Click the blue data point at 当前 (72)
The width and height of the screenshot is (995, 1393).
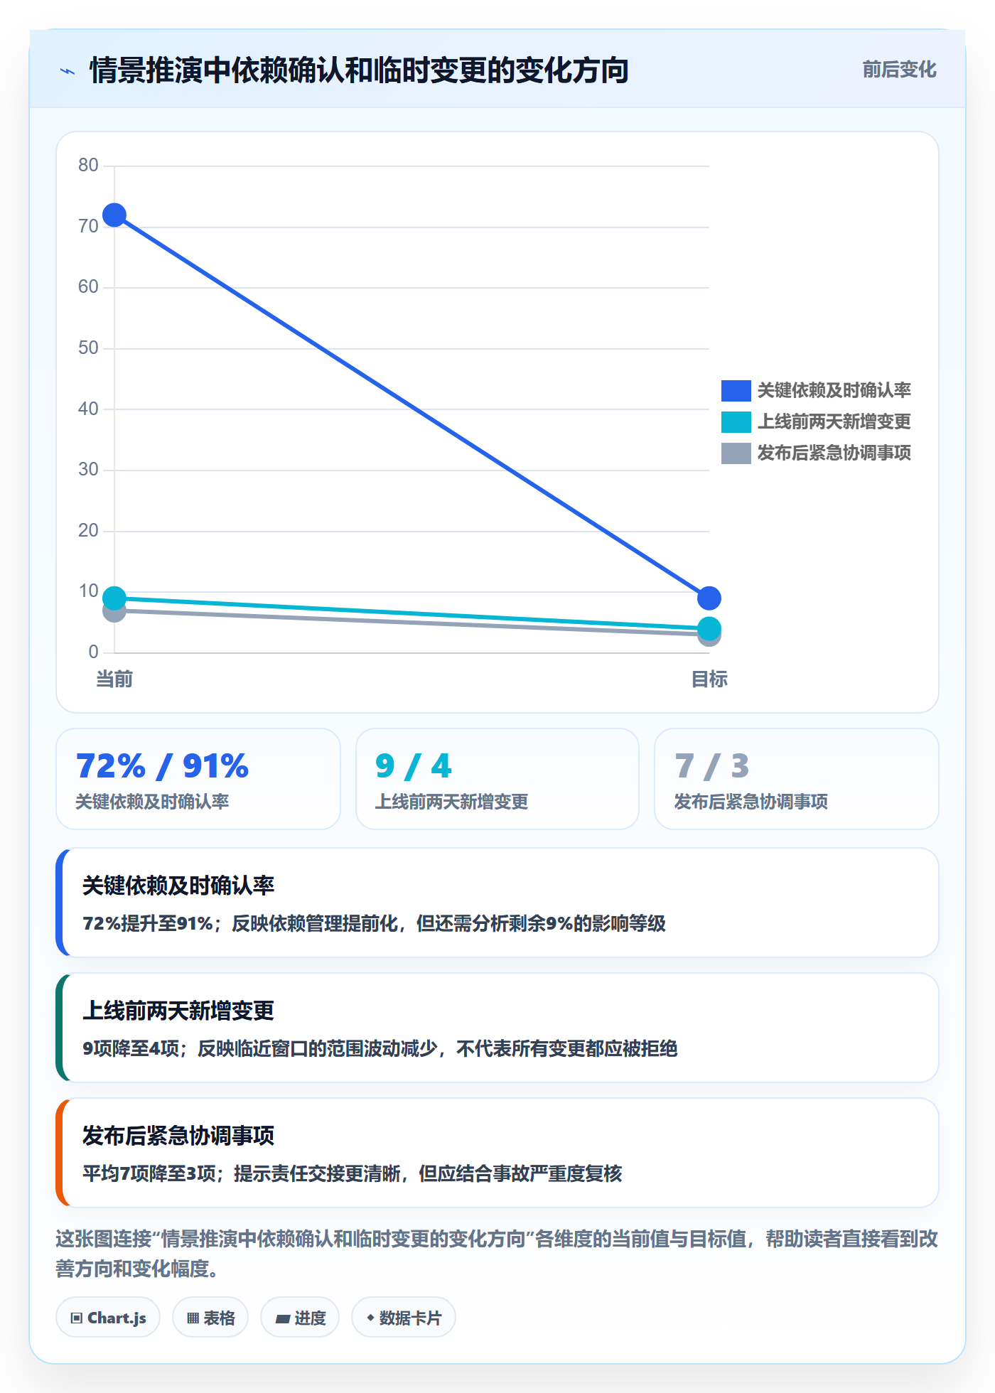[x=114, y=215]
